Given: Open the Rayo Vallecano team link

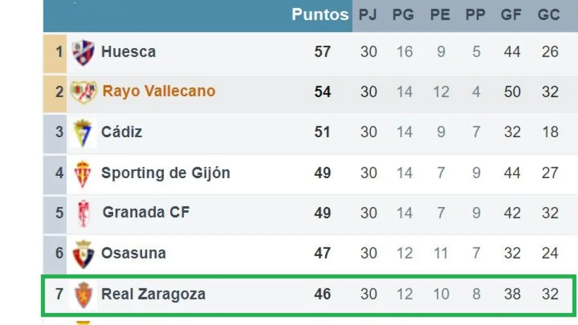Looking at the screenshot, I should pos(159,91).
